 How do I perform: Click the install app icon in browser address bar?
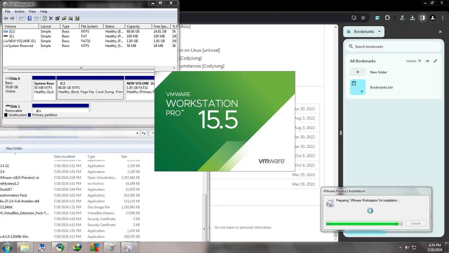pos(354,18)
